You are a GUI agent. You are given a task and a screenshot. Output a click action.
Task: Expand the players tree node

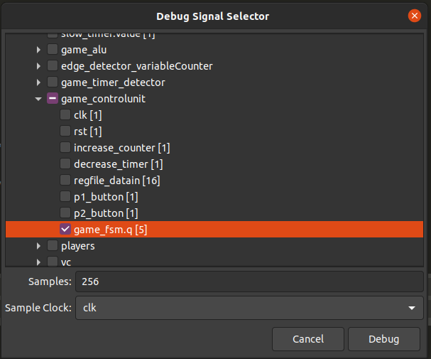click(x=38, y=246)
